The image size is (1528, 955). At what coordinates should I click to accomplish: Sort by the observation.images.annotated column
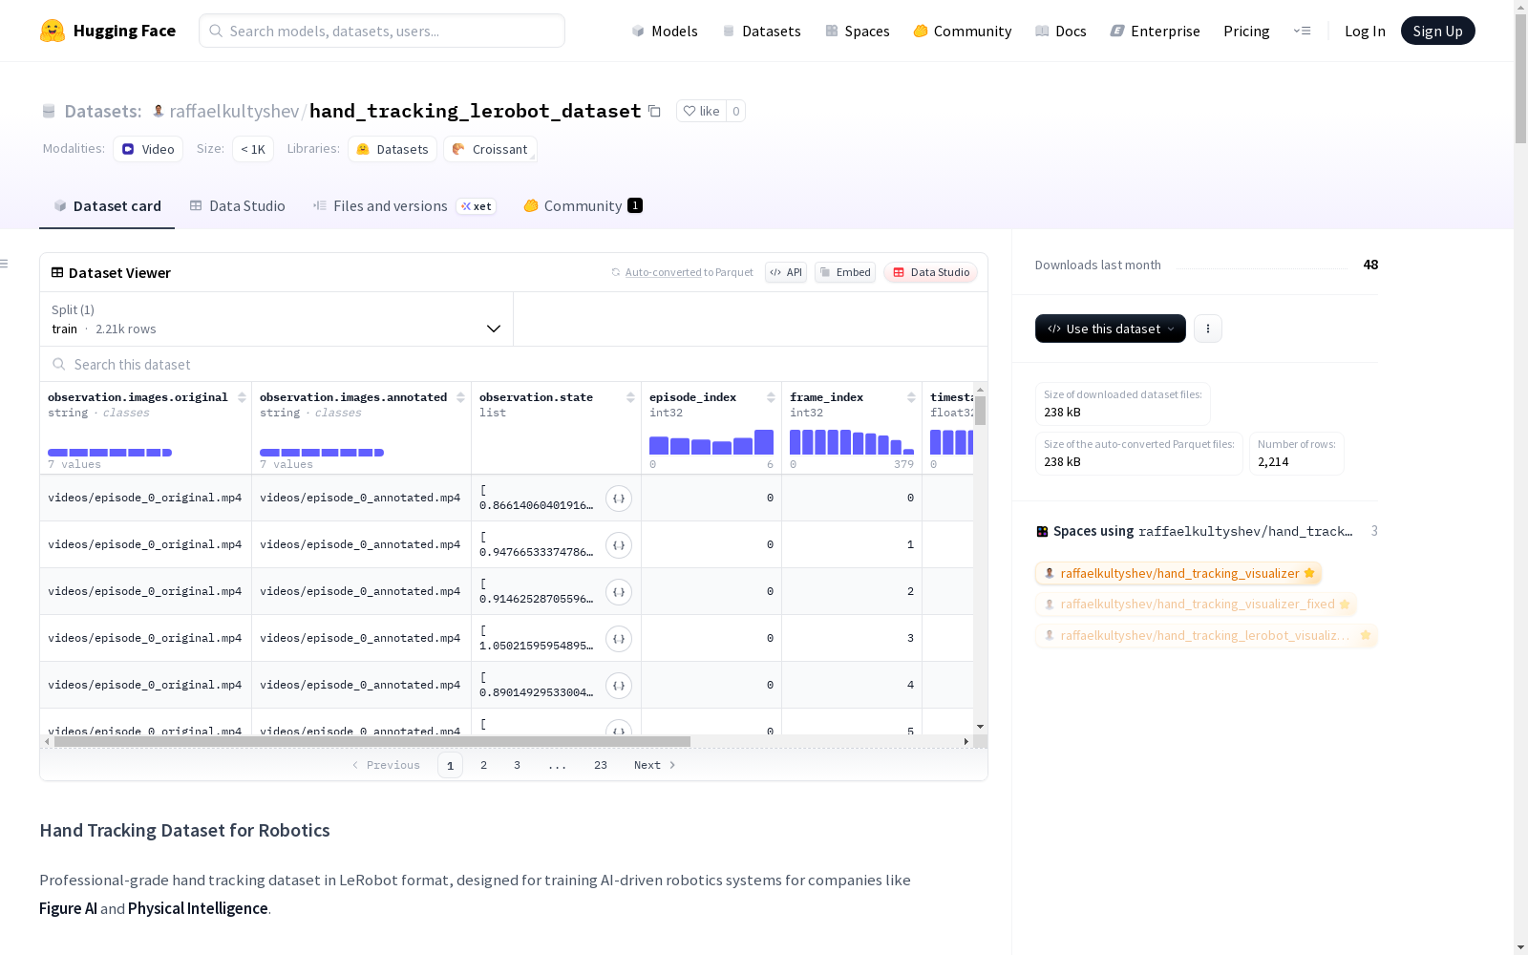460,397
